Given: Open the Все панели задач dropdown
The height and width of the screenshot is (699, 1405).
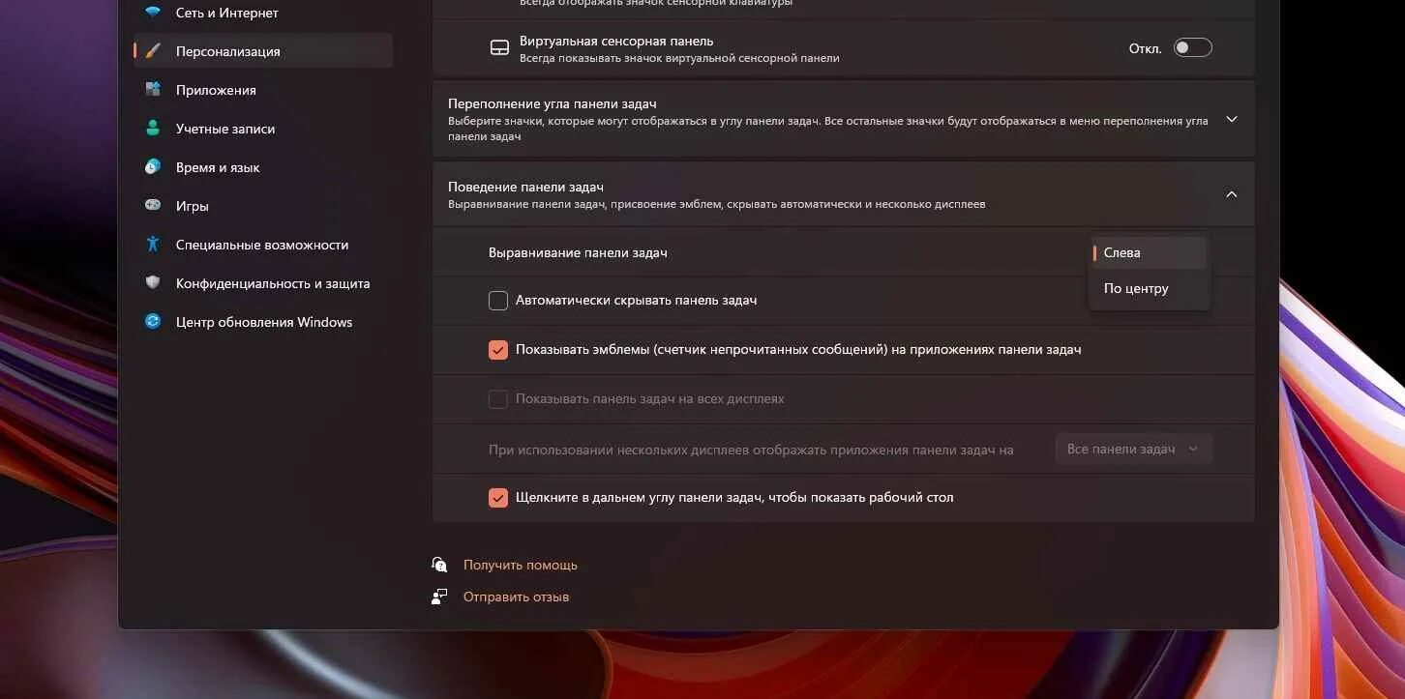Looking at the screenshot, I should (x=1133, y=449).
